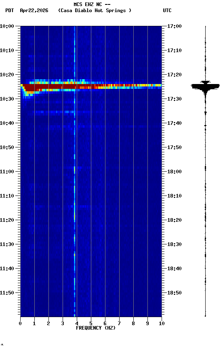Click the PDT time label 11:10
Viewport: 223px width, 349px height.
pos(7,196)
